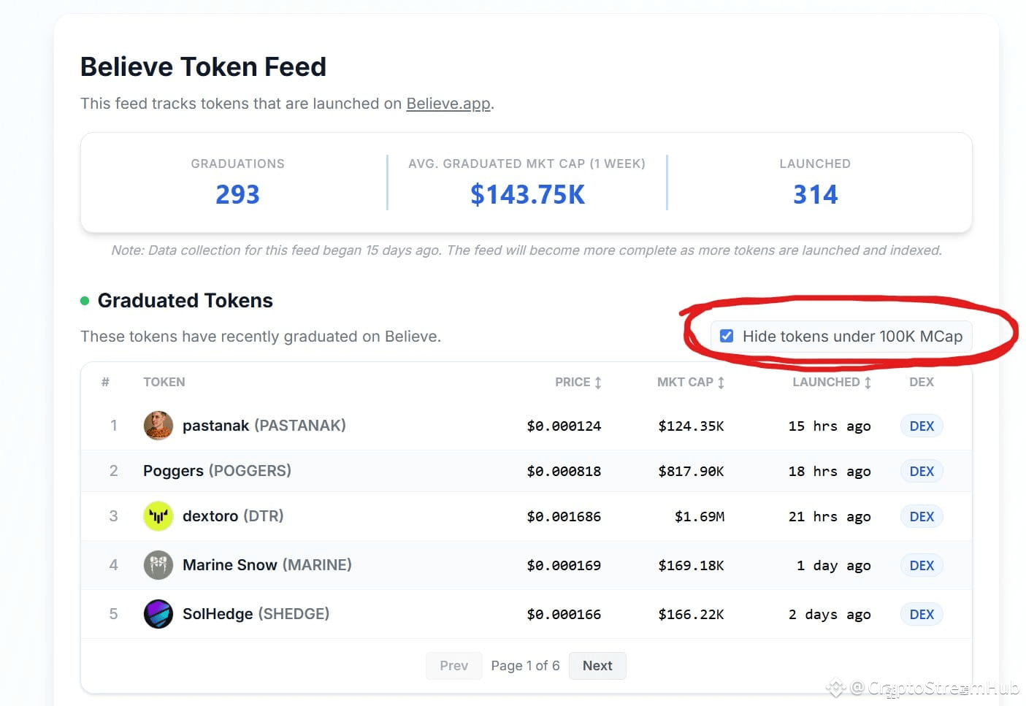The height and width of the screenshot is (706, 1026).
Task: Select the Poggers (POGGERS) token row
Action: [x=526, y=471]
